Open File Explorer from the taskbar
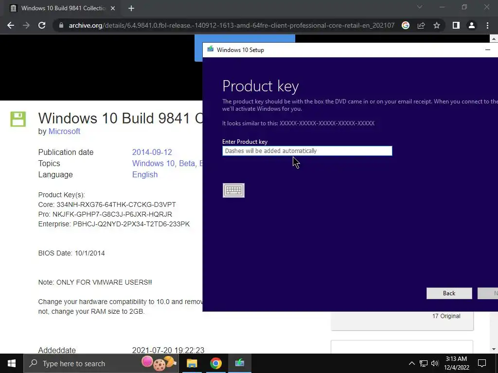Screen dimensions: 498x373 [192, 363]
